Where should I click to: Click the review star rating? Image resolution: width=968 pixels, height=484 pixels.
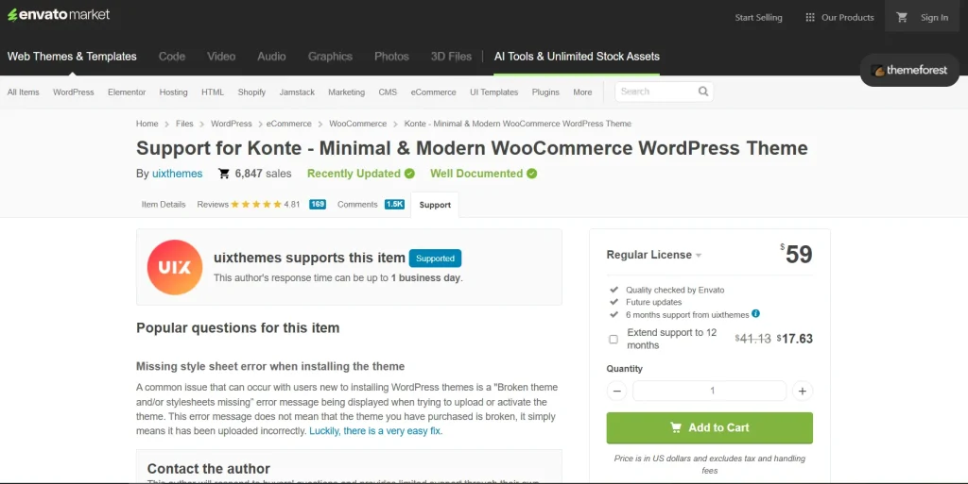256,205
